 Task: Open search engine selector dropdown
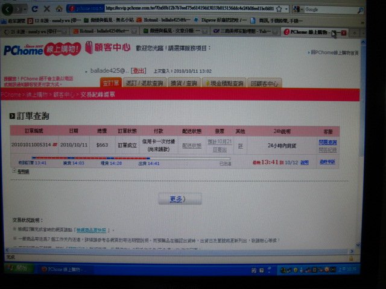(x=298, y=10)
